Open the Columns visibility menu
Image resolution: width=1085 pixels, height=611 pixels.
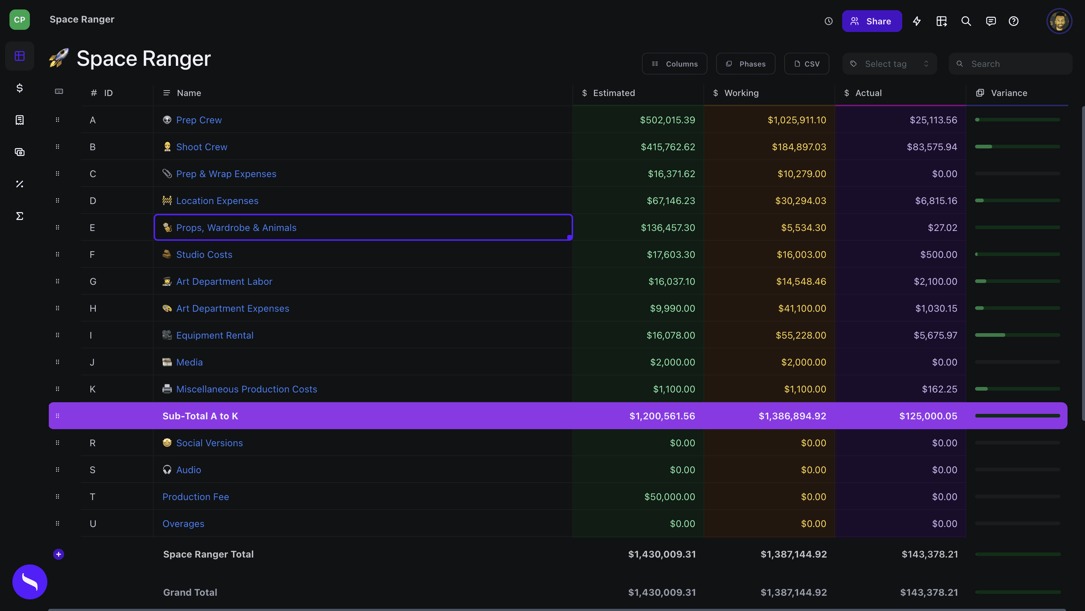[674, 64]
